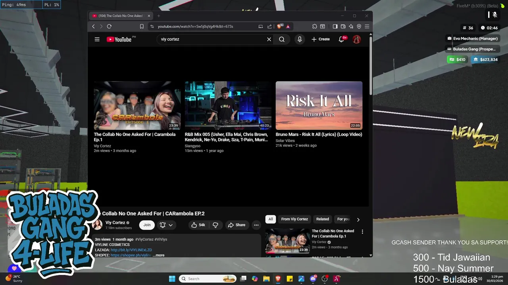View site information in the address bar
508x285 pixels.
[152, 27]
